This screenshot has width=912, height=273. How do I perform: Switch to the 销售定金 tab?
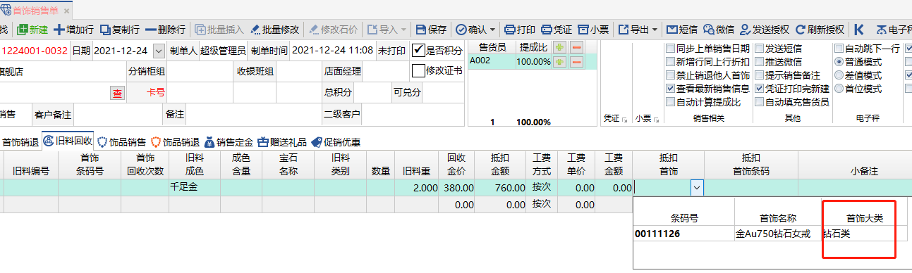229,141
